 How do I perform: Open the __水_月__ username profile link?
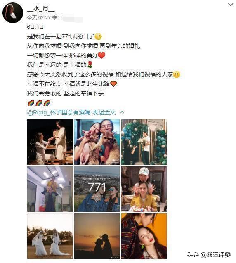tap(41, 8)
